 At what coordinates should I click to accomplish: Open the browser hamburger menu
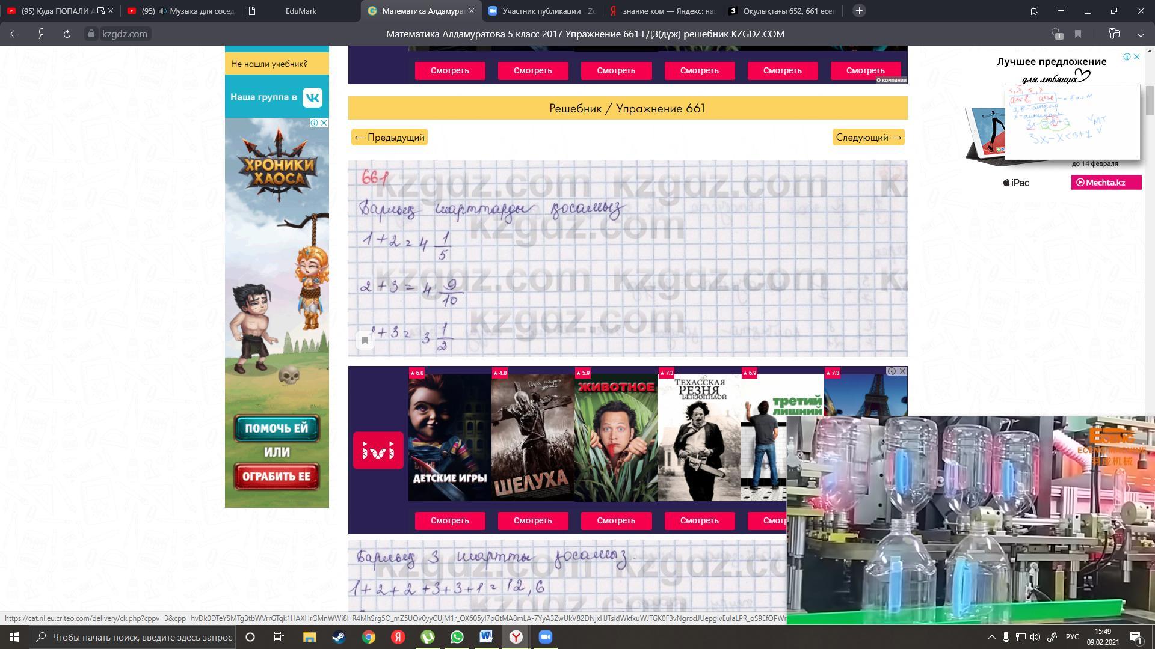pos(1061,11)
